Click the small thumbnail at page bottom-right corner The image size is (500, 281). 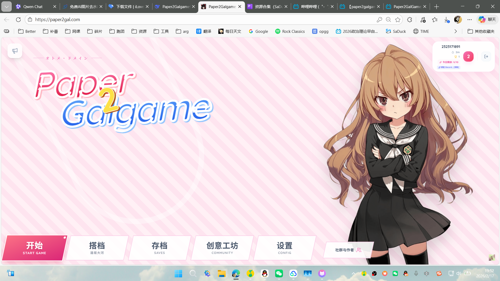[x=492, y=258]
